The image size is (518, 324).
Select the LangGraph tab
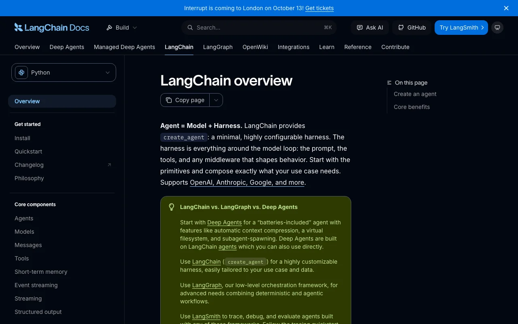point(218,47)
